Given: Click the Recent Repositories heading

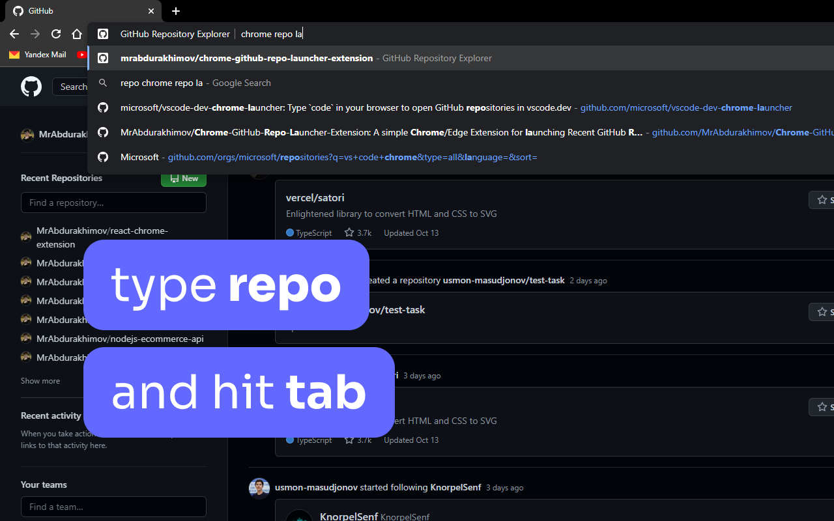Looking at the screenshot, I should pyautogui.click(x=61, y=178).
